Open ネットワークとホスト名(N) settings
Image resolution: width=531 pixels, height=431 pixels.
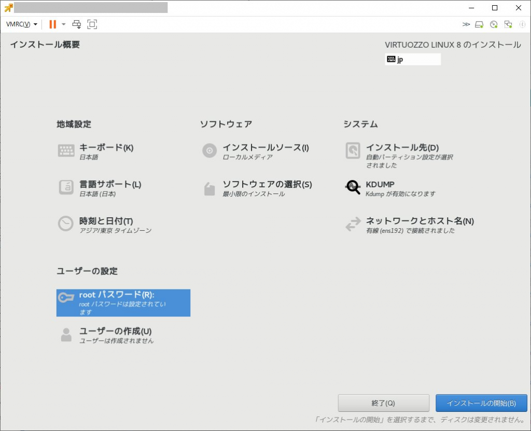pyautogui.click(x=420, y=221)
